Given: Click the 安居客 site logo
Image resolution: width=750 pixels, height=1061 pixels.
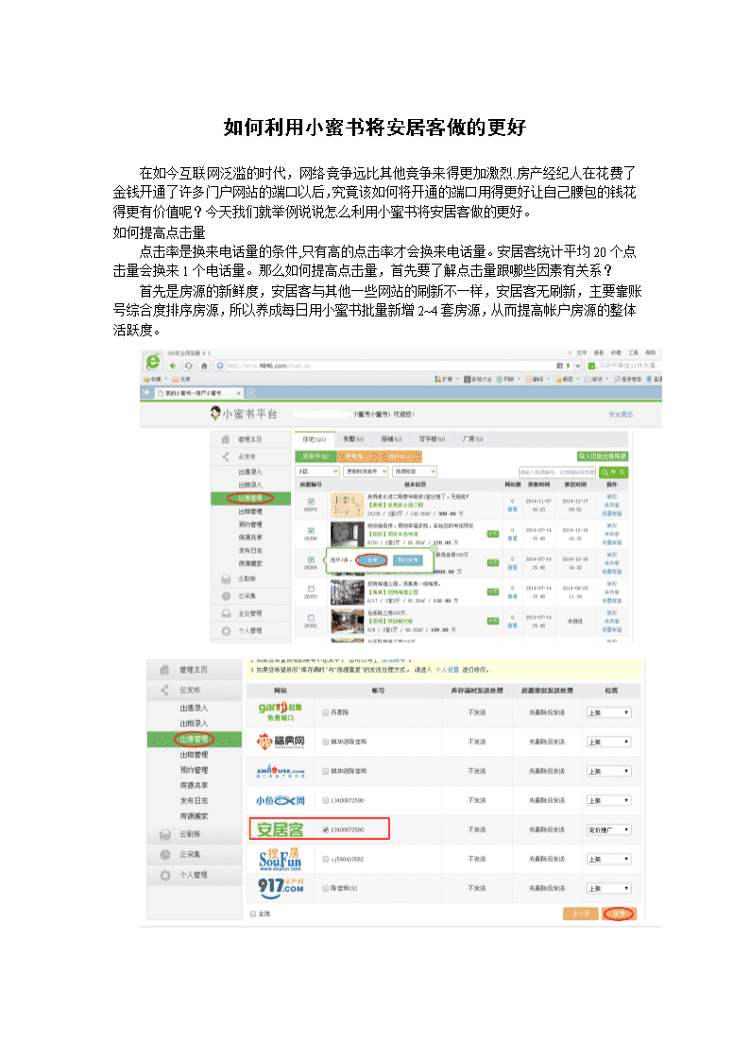Looking at the screenshot, I should click(x=280, y=830).
